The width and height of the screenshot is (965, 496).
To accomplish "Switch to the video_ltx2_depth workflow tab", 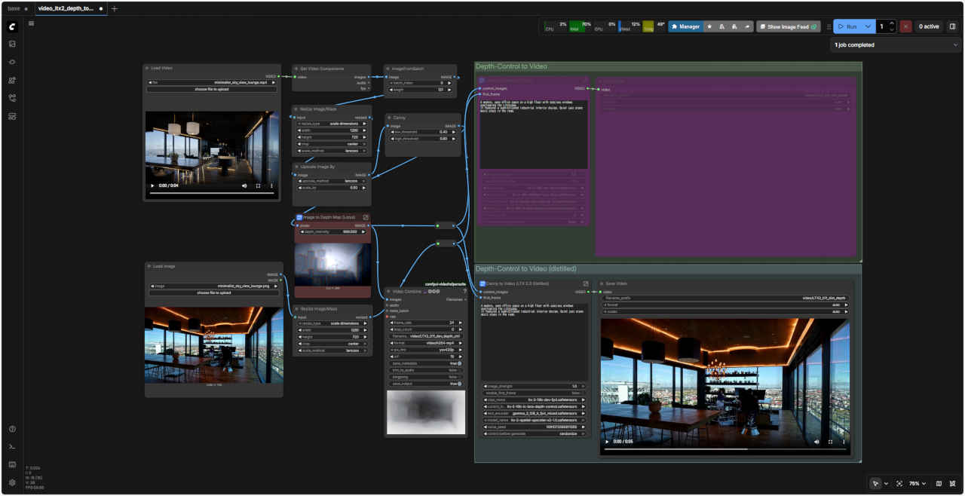I will click(x=68, y=8).
